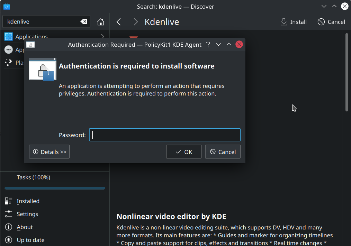Expand the Applications category chevron

coord(102,36)
